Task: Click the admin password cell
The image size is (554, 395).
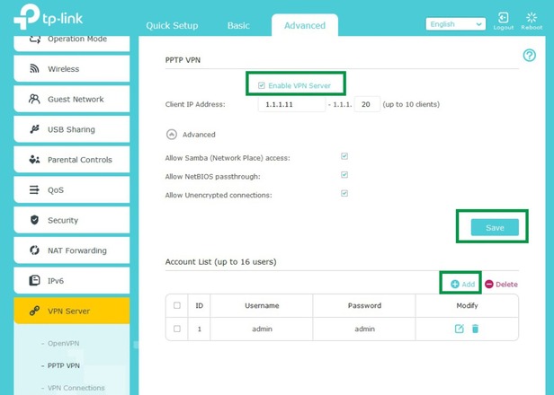Action: (x=364, y=329)
